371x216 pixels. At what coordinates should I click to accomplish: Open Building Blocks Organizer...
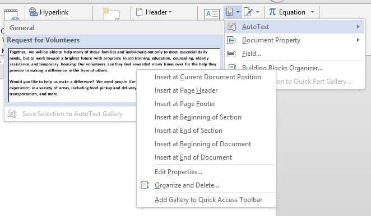pyautogui.click(x=294, y=68)
